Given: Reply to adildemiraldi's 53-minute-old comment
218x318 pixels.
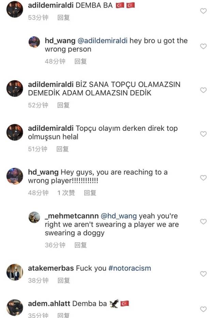Looking at the screenshot, I should pyautogui.click(x=64, y=18).
